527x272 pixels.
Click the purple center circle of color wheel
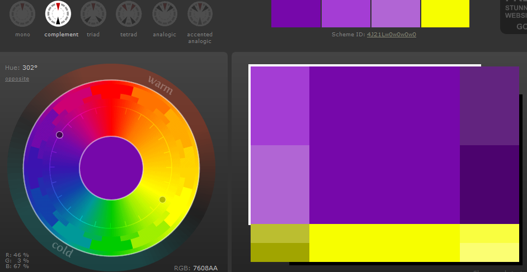[111, 167]
